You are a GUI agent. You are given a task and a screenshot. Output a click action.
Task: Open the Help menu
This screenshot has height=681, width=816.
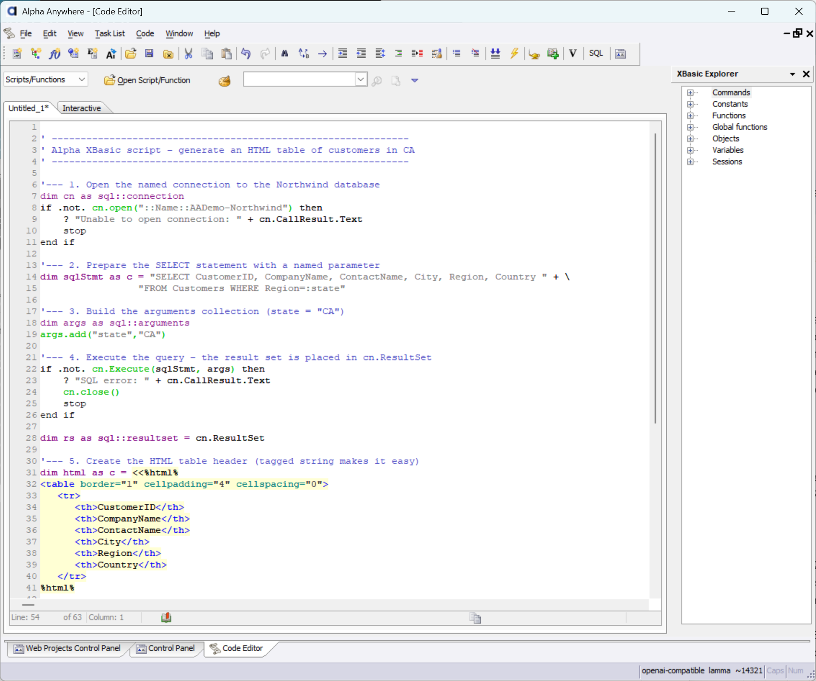click(x=212, y=34)
